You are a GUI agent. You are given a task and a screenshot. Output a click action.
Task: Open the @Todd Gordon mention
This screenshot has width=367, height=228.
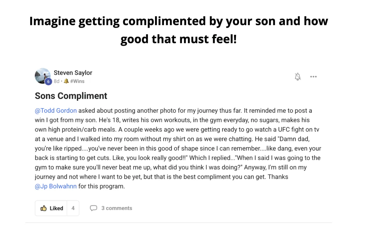tap(56, 111)
